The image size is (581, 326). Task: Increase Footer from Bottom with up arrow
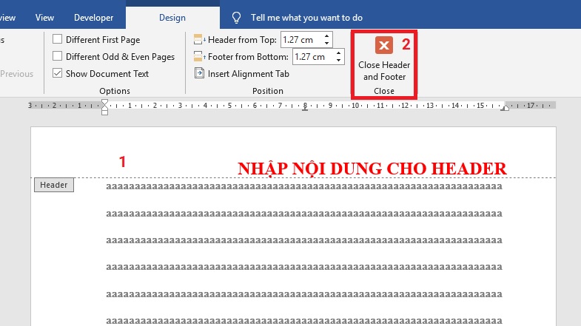click(340, 52)
